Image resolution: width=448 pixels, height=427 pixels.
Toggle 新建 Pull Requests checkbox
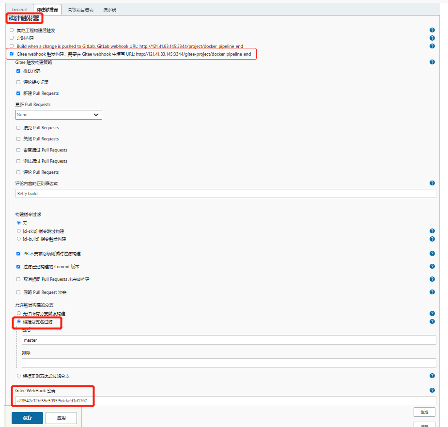pyautogui.click(x=18, y=93)
